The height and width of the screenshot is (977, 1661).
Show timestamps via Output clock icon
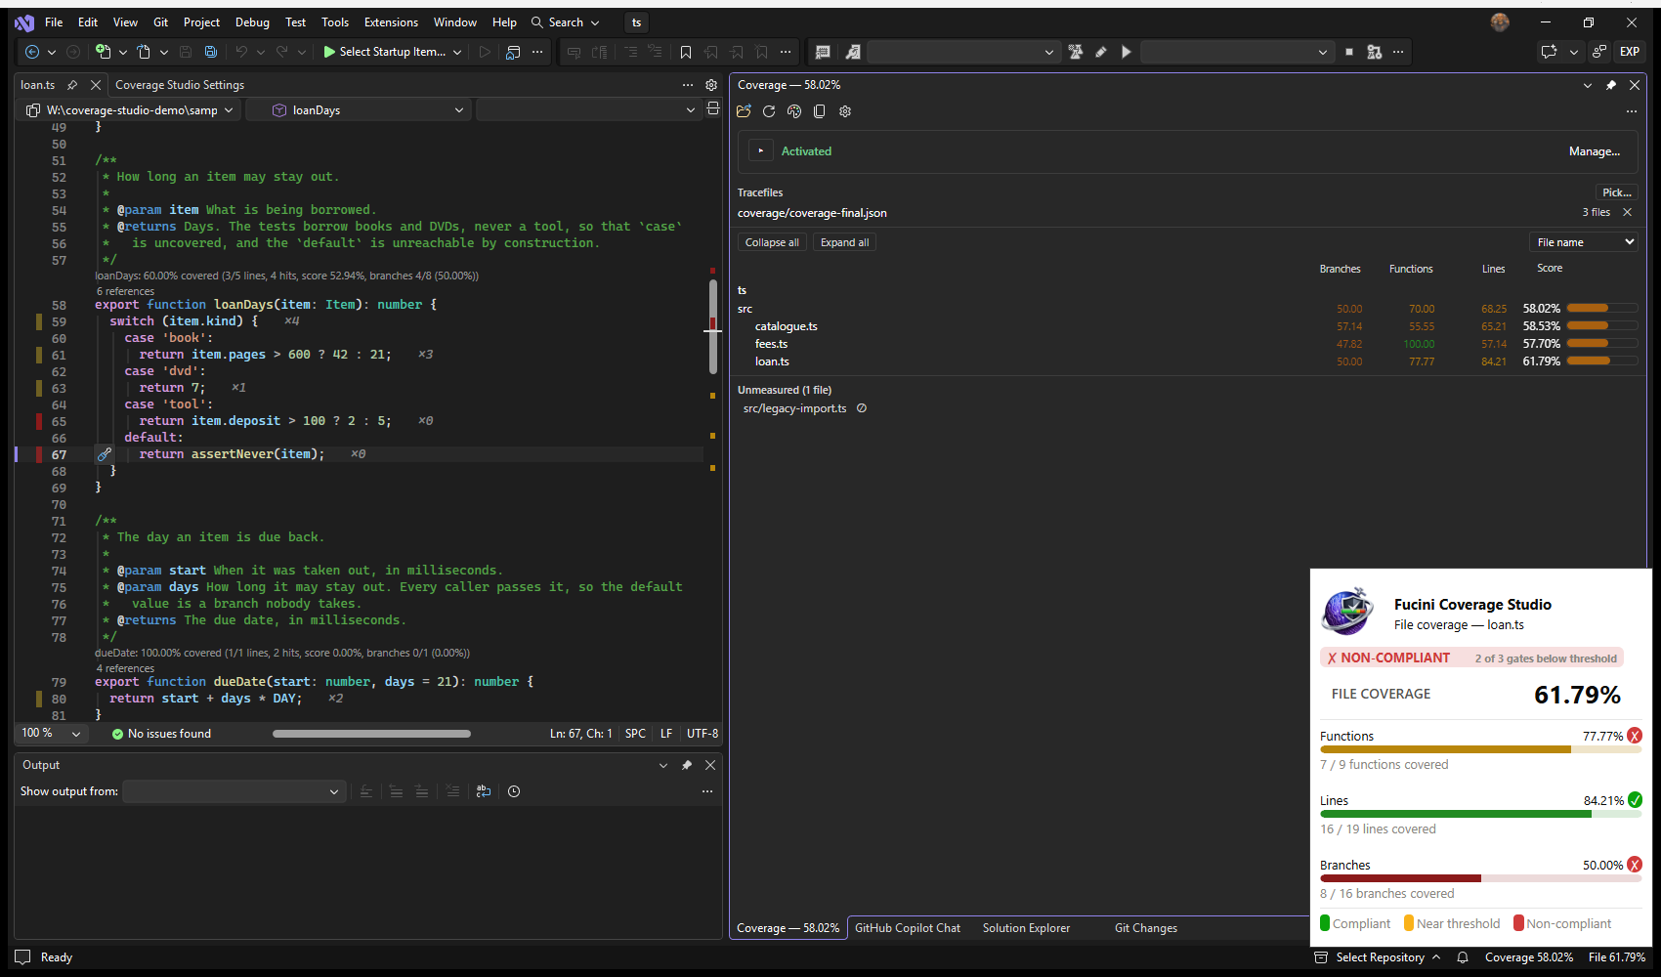(514, 791)
